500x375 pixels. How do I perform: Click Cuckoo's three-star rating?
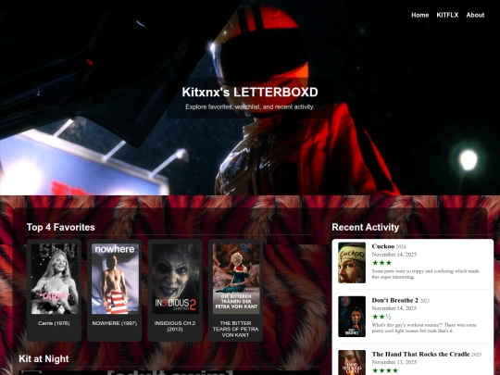pyautogui.click(x=381, y=263)
